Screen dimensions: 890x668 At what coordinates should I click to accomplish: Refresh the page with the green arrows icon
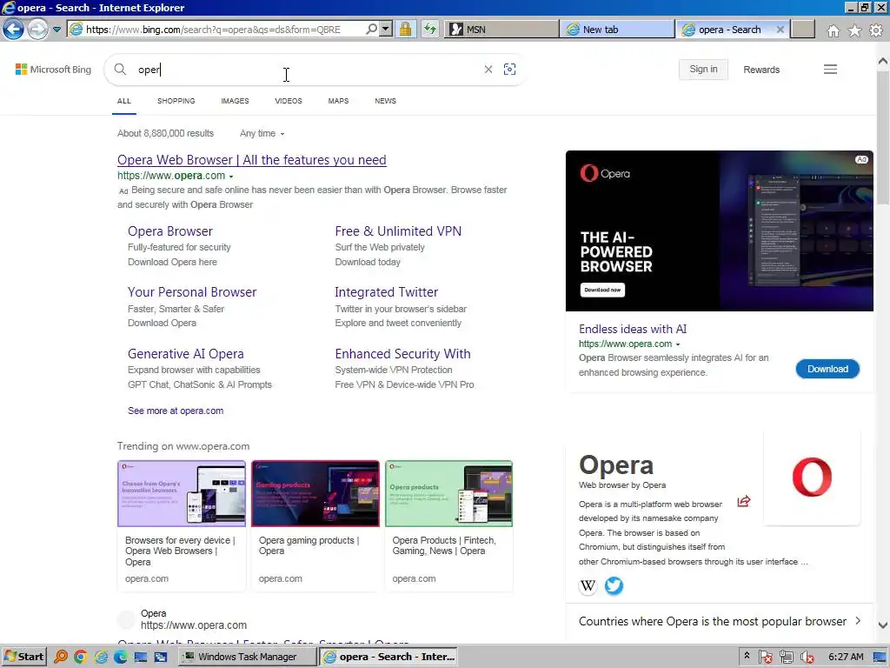tap(430, 29)
